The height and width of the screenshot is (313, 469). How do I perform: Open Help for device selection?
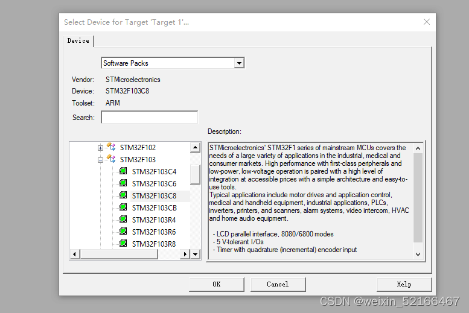pyautogui.click(x=404, y=284)
